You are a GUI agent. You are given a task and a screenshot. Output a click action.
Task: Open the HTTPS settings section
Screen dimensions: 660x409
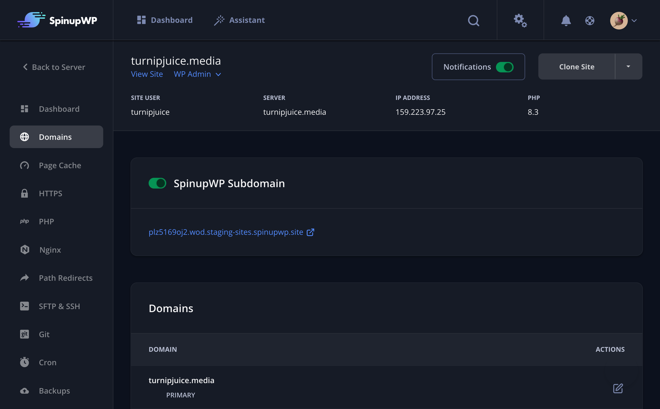(x=51, y=193)
